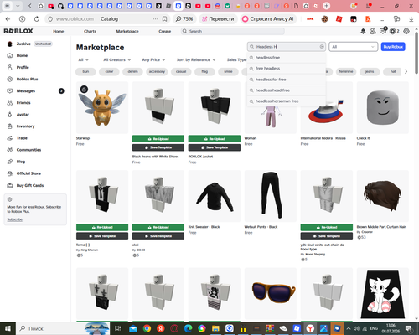Select the "accessory" category chip
The image size is (419, 335).
pyautogui.click(x=157, y=72)
